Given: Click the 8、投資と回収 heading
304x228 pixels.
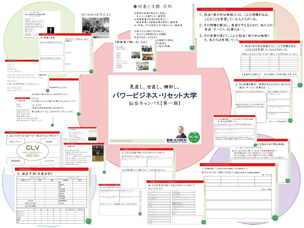Looking at the screenshot, I should pyautogui.click(x=48, y=37).
